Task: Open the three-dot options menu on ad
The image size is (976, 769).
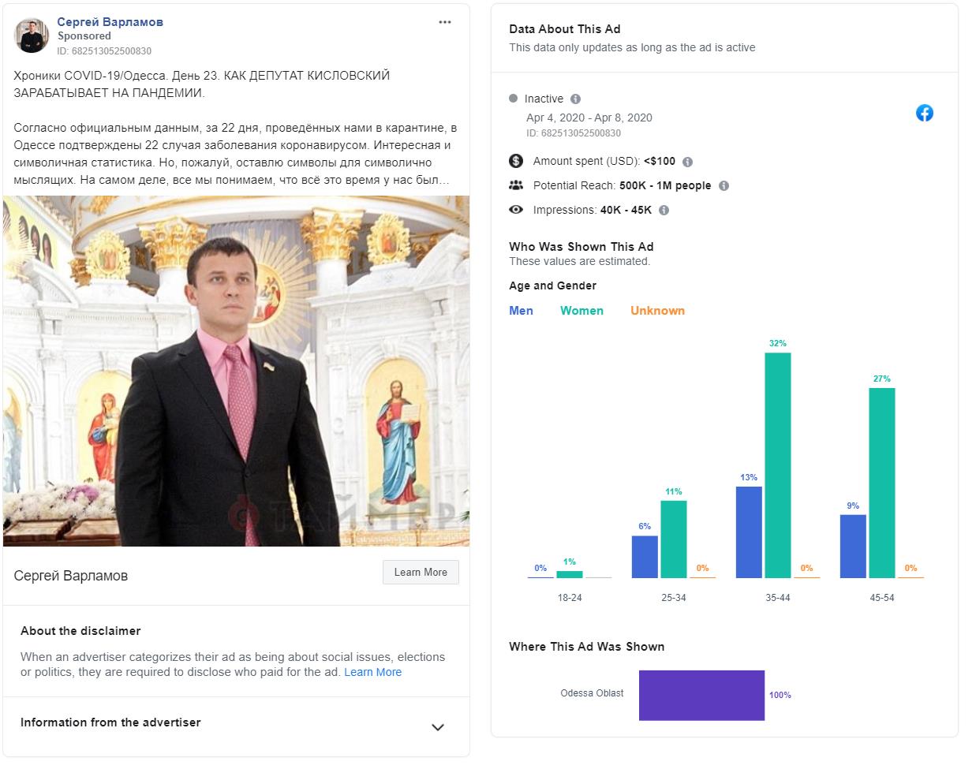Action: [x=445, y=22]
